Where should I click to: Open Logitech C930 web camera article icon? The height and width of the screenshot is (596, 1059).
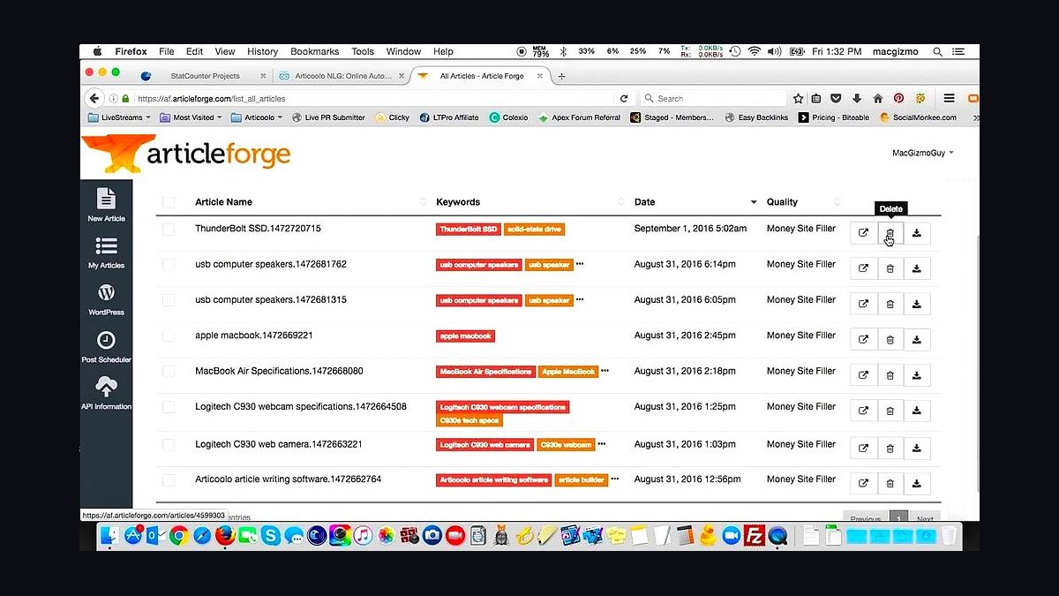864,448
